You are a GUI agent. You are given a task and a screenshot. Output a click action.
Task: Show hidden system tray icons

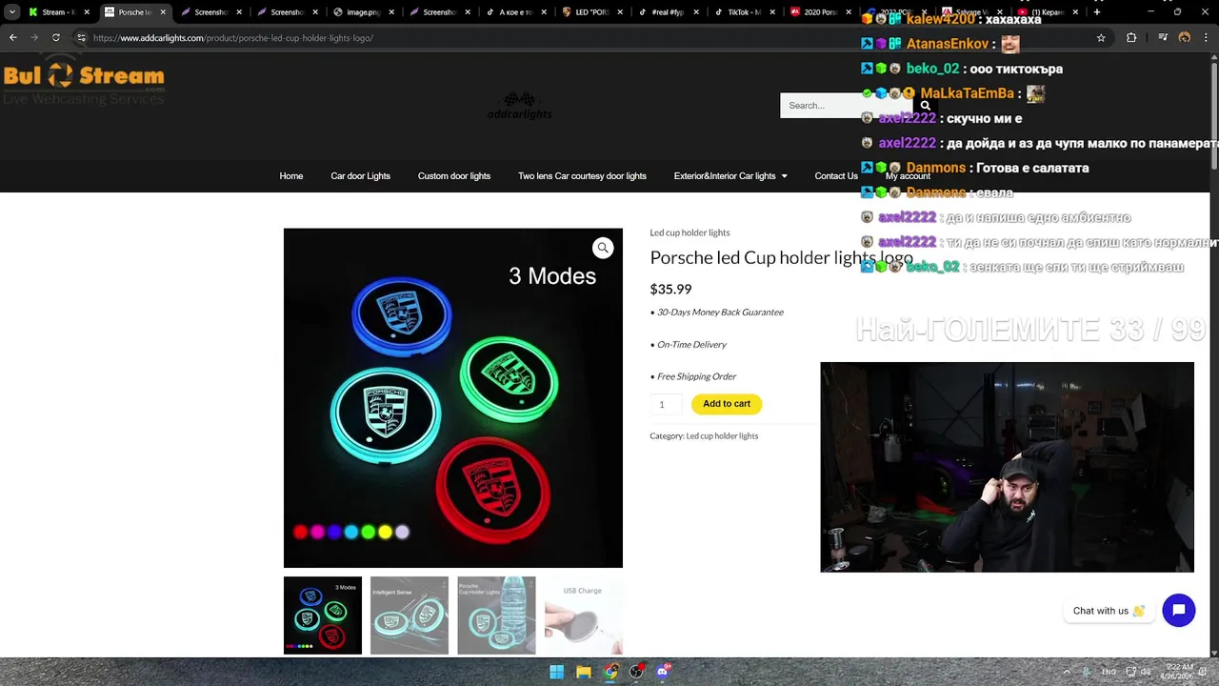coord(1067,672)
